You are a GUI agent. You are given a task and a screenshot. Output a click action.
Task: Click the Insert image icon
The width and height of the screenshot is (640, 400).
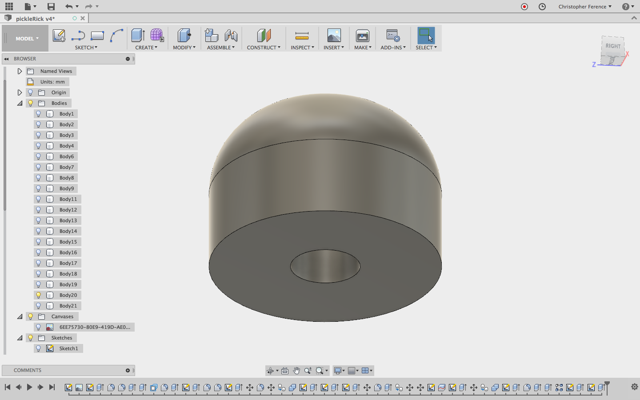[x=334, y=36]
